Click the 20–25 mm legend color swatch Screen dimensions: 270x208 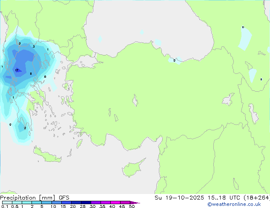tap(76, 202)
